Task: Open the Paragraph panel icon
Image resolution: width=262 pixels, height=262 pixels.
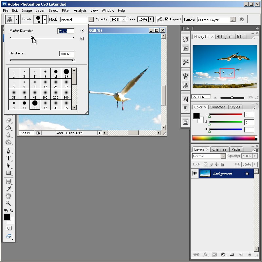Action: pyautogui.click(x=185, y=108)
